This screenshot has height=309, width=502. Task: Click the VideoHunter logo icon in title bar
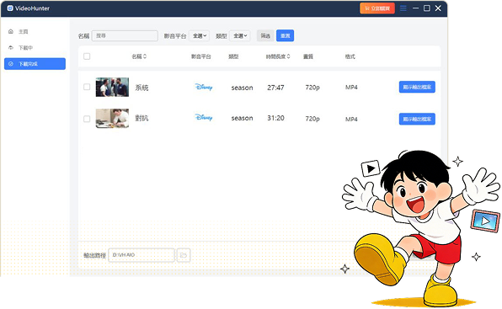point(10,8)
